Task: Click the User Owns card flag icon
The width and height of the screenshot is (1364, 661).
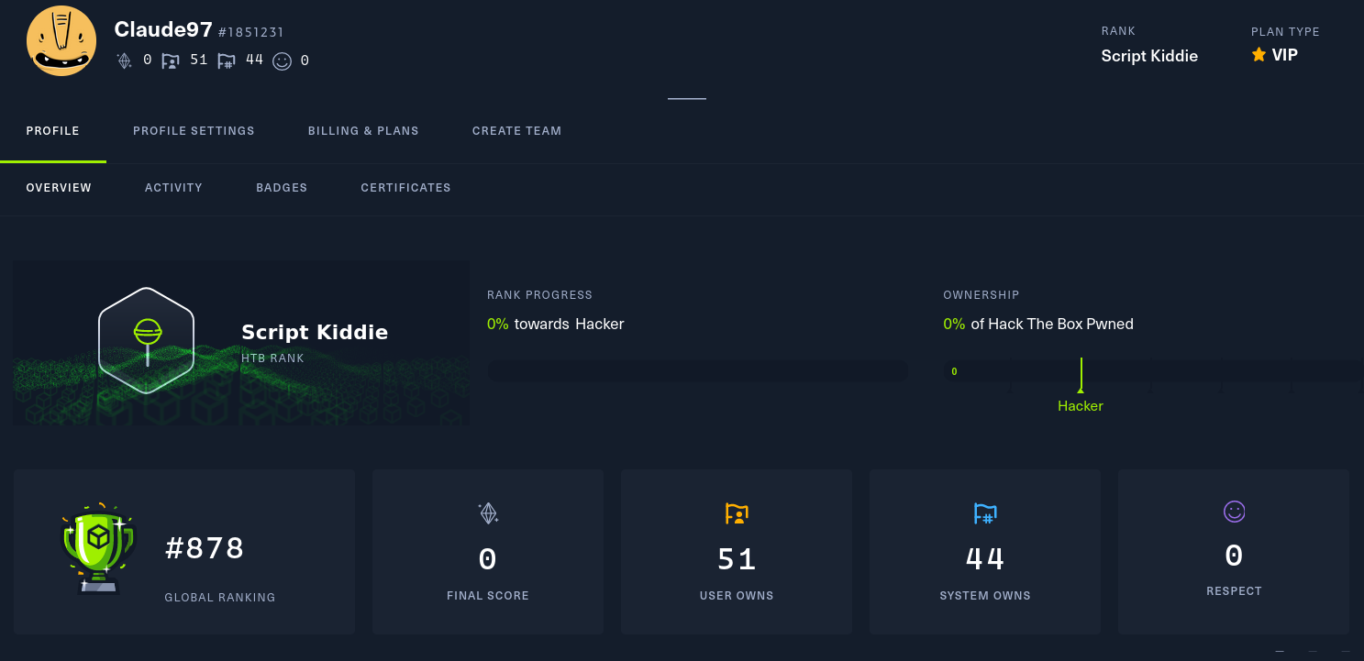Action: click(x=737, y=512)
